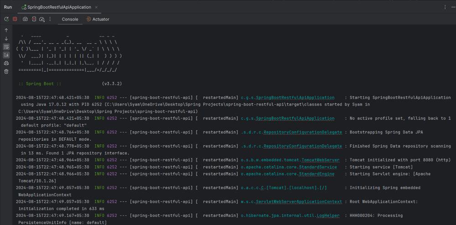
Task: Click 'Starting service [Tomcat]' message
Action: coord(381,167)
